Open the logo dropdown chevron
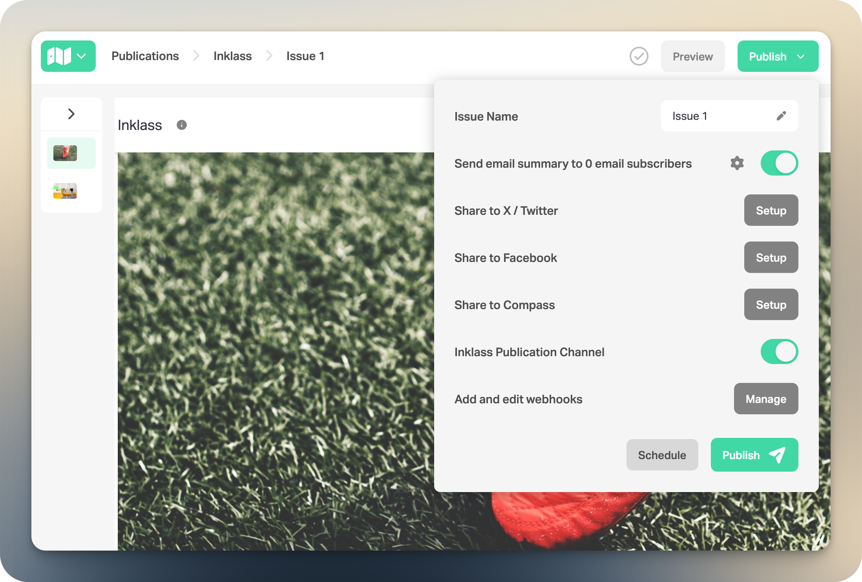The image size is (862, 582). (x=82, y=56)
